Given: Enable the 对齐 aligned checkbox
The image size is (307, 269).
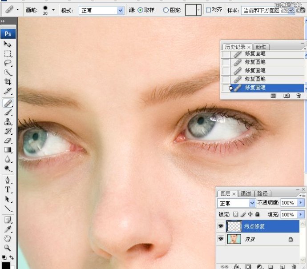Looking at the screenshot, I should pyautogui.click(x=209, y=10).
